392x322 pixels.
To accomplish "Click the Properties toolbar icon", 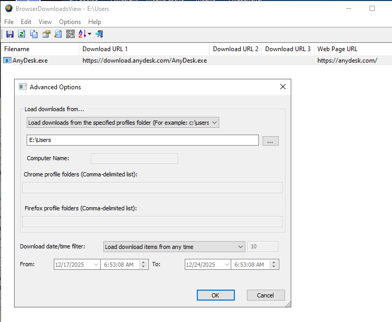I will pyautogui.click(x=46, y=34).
